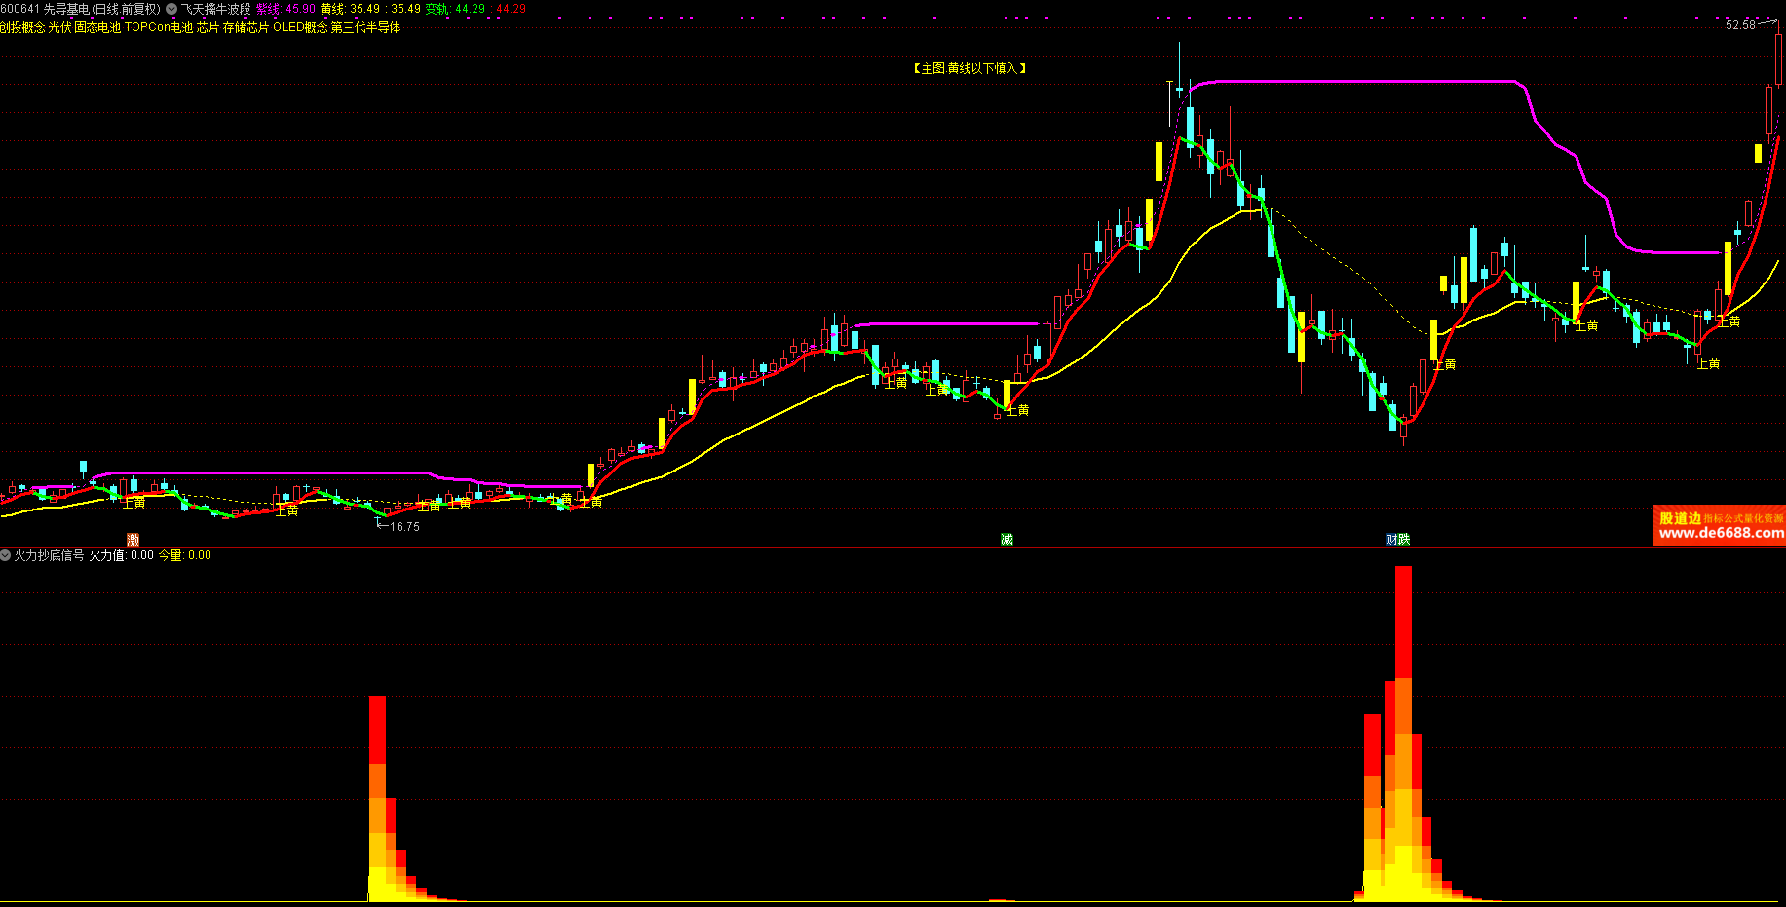Click the 减 event marker icon
The width and height of the screenshot is (1786, 907).
[x=1007, y=539]
